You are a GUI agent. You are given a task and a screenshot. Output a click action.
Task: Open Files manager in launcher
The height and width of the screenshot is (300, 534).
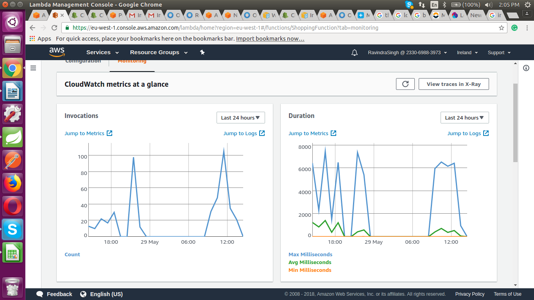point(13,45)
